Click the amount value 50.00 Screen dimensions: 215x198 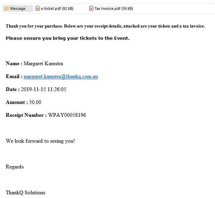[x=35, y=102]
